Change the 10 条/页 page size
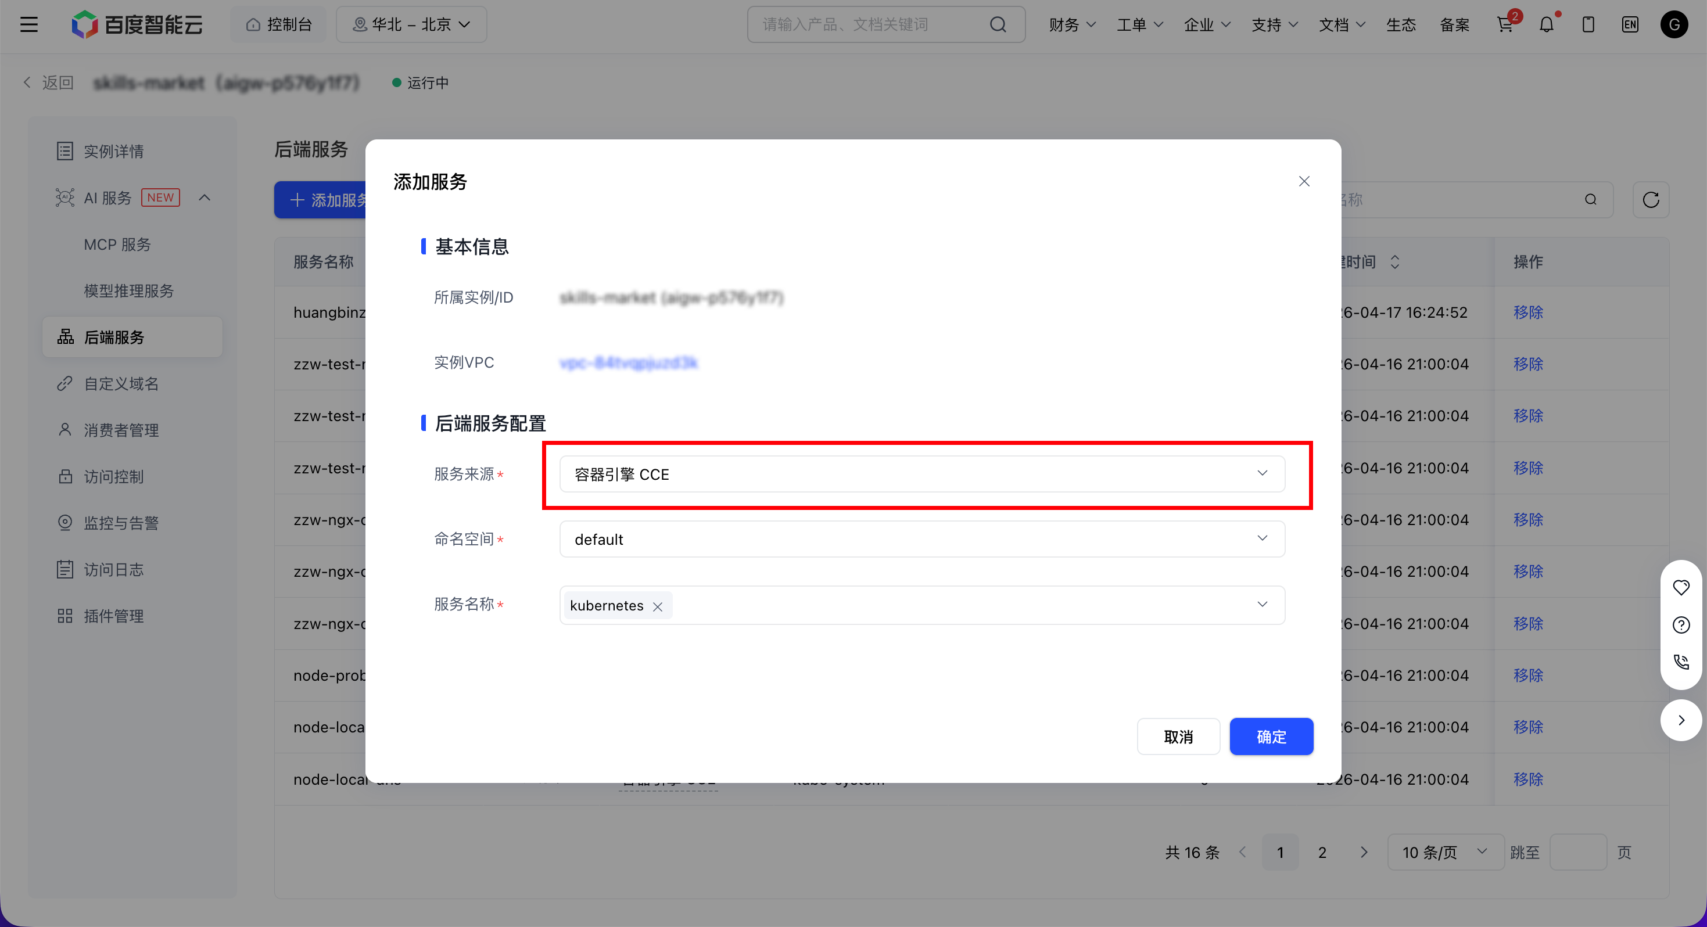Screen dimensions: 1707x927 click(x=1445, y=852)
